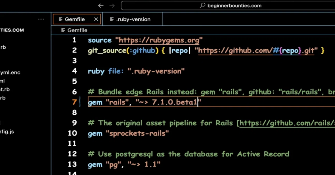
Task: Click line number 10
Action: [x=72, y=133]
